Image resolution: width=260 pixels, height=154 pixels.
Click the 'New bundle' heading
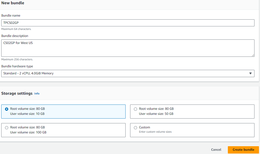pos(13,3)
